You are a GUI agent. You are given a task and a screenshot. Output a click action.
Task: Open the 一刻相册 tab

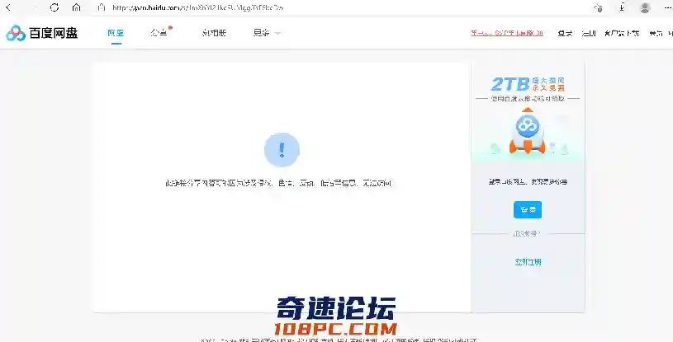[x=214, y=33]
